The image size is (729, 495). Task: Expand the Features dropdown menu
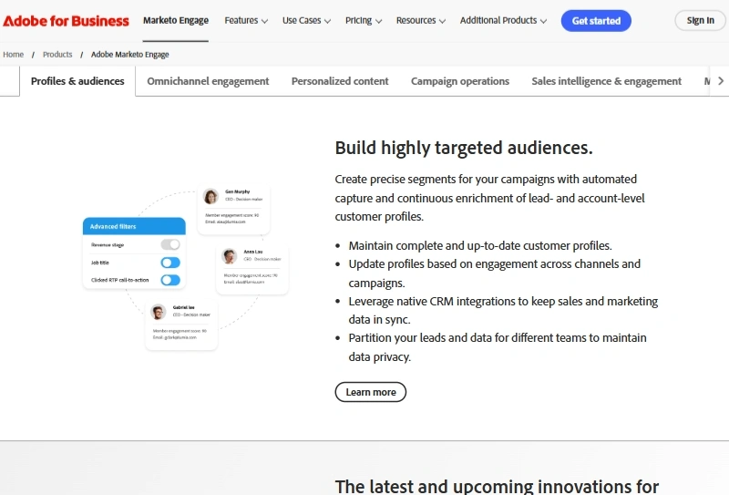pyautogui.click(x=246, y=20)
